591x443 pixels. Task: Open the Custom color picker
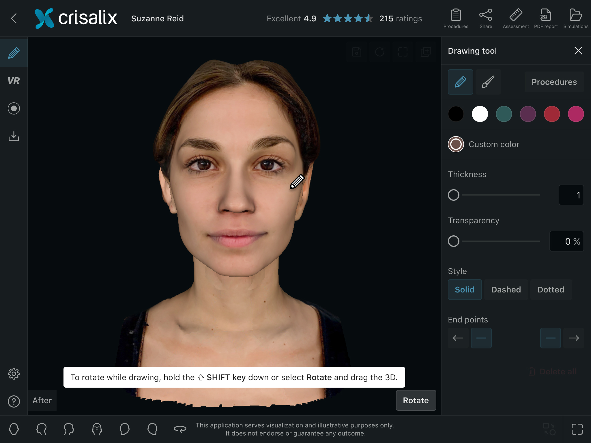(456, 144)
